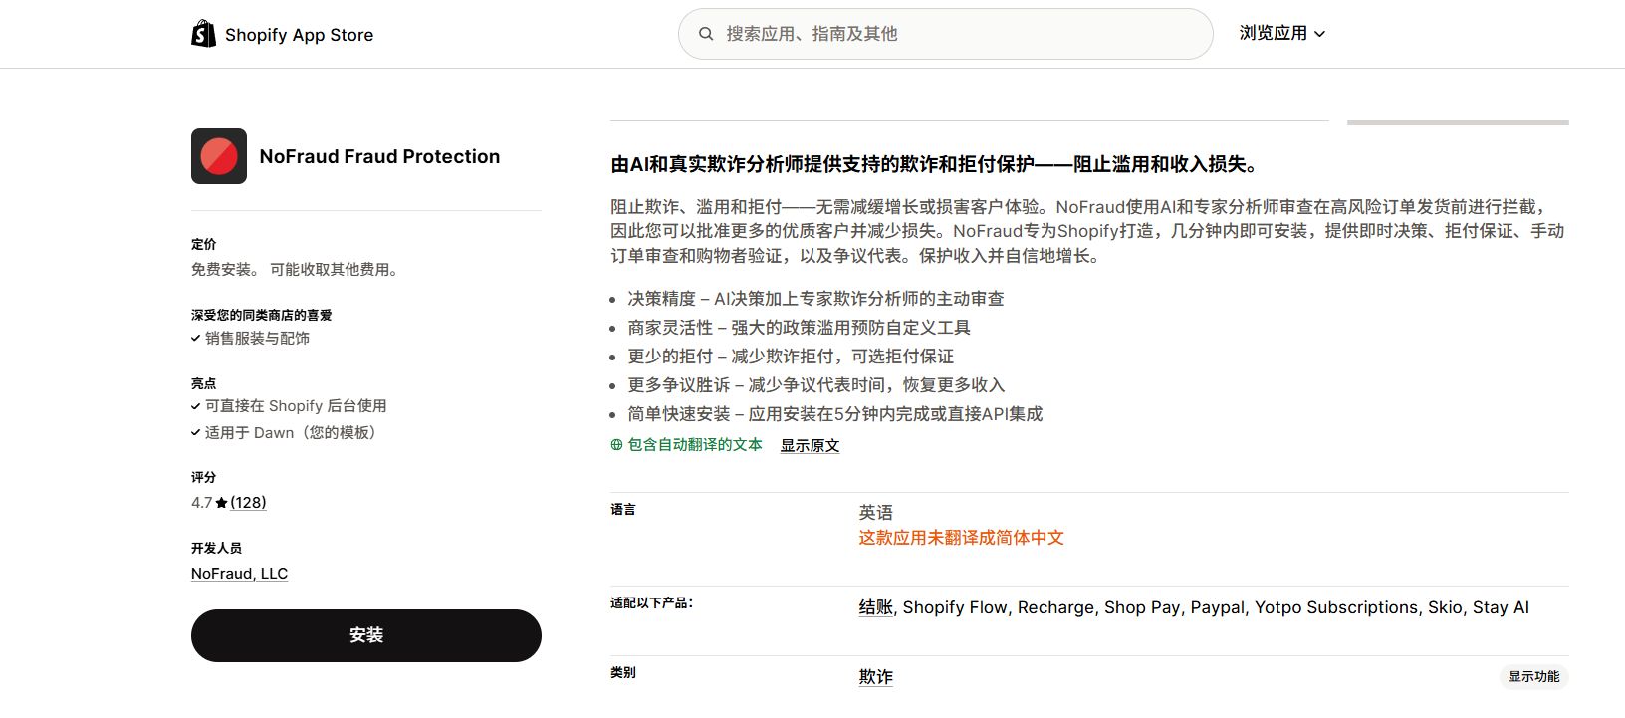
Task: Click the 商家灵活性 bullet line
Action: [x=799, y=328]
